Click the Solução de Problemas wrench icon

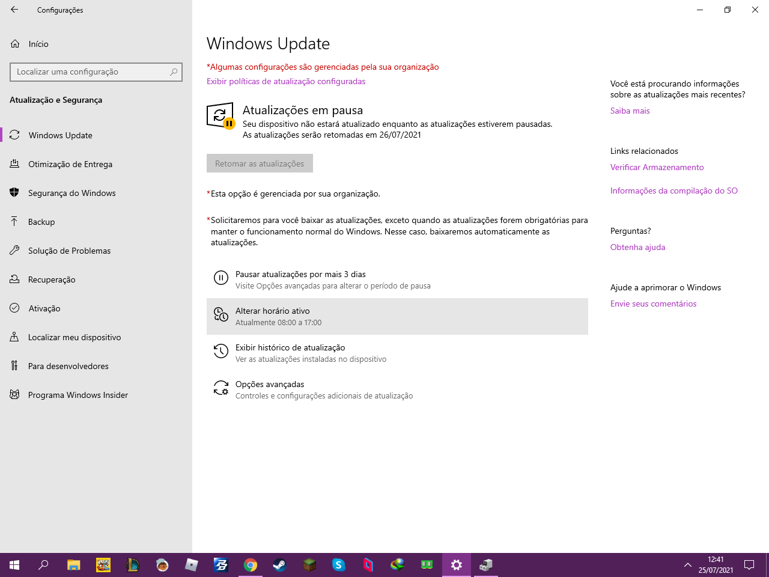14,251
